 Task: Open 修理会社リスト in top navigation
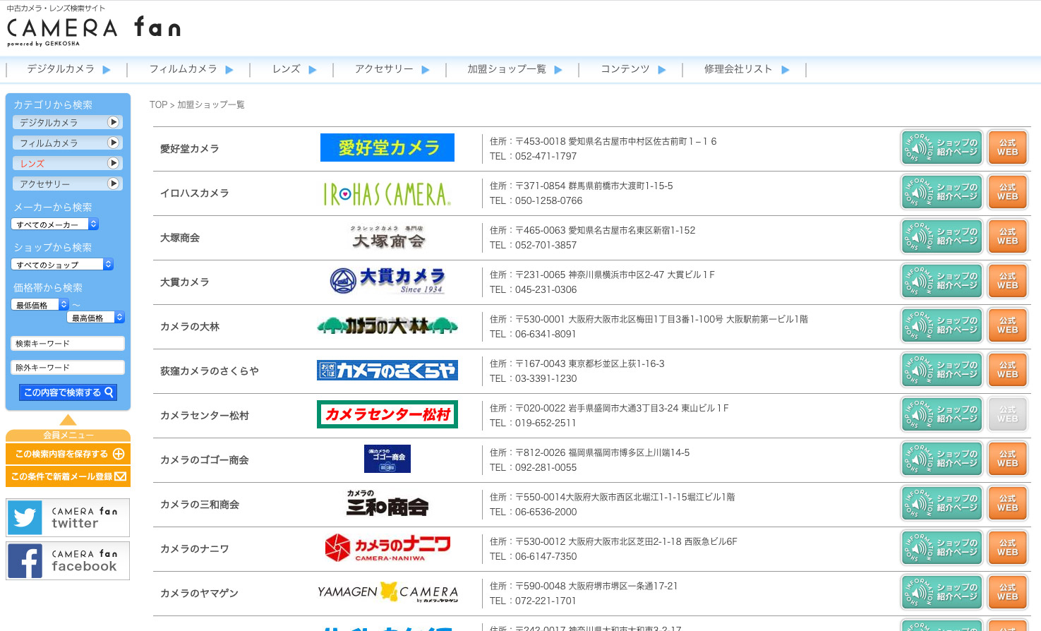tap(746, 69)
